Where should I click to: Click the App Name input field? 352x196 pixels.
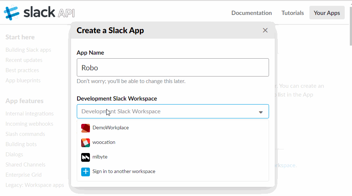(173, 68)
